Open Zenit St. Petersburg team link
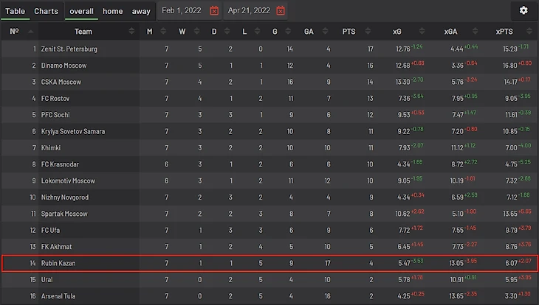This screenshot has height=305, width=539. pyautogui.click(x=69, y=49)
